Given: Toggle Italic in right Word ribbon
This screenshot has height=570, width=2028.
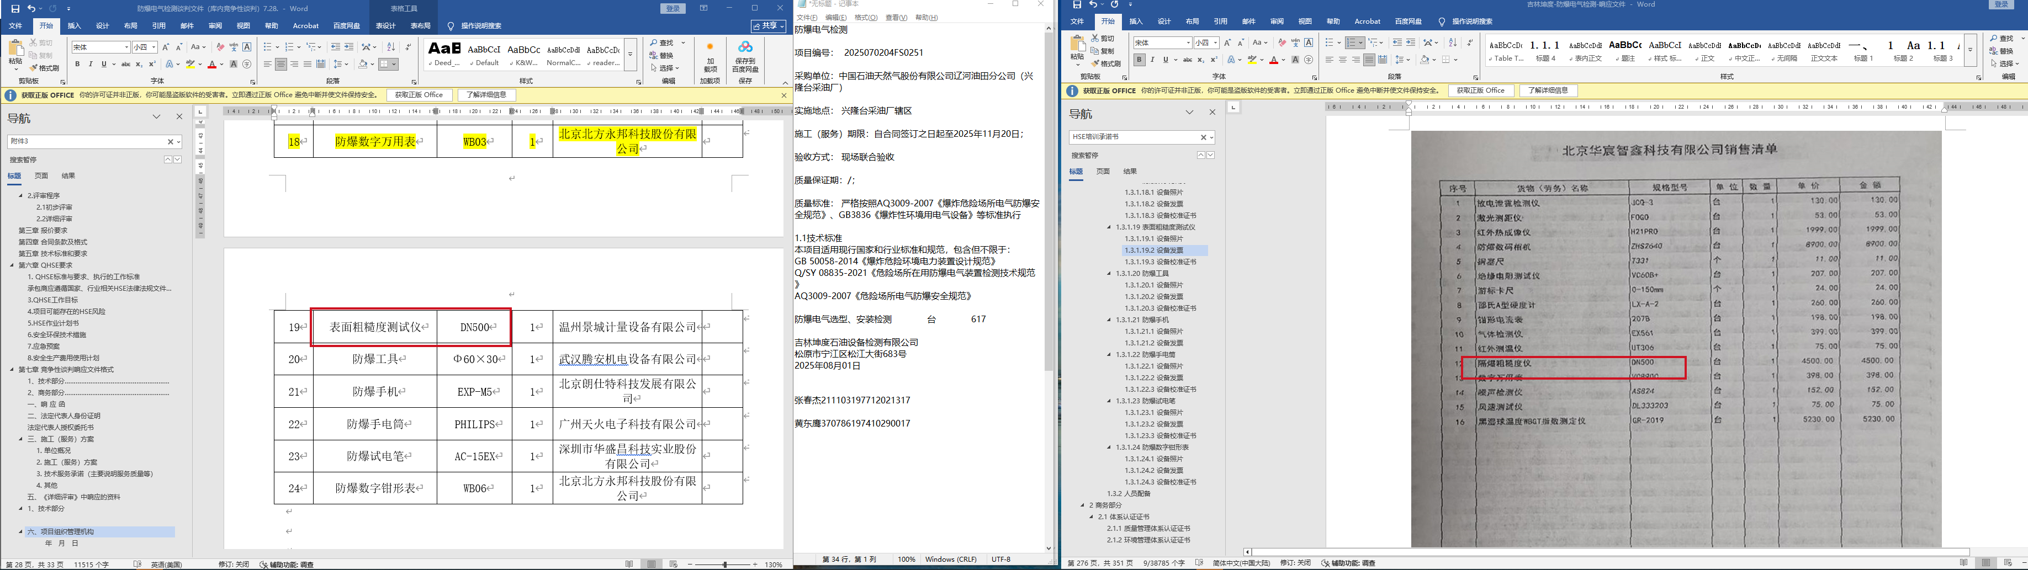Looking at the screenshot, I should (1152, 60).
